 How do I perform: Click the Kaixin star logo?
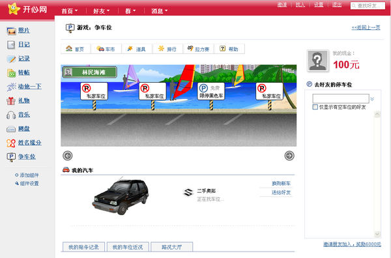14,8
